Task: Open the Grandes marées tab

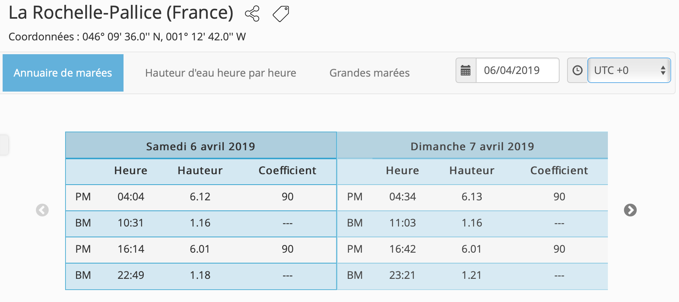Action: (x=369, y=73)
